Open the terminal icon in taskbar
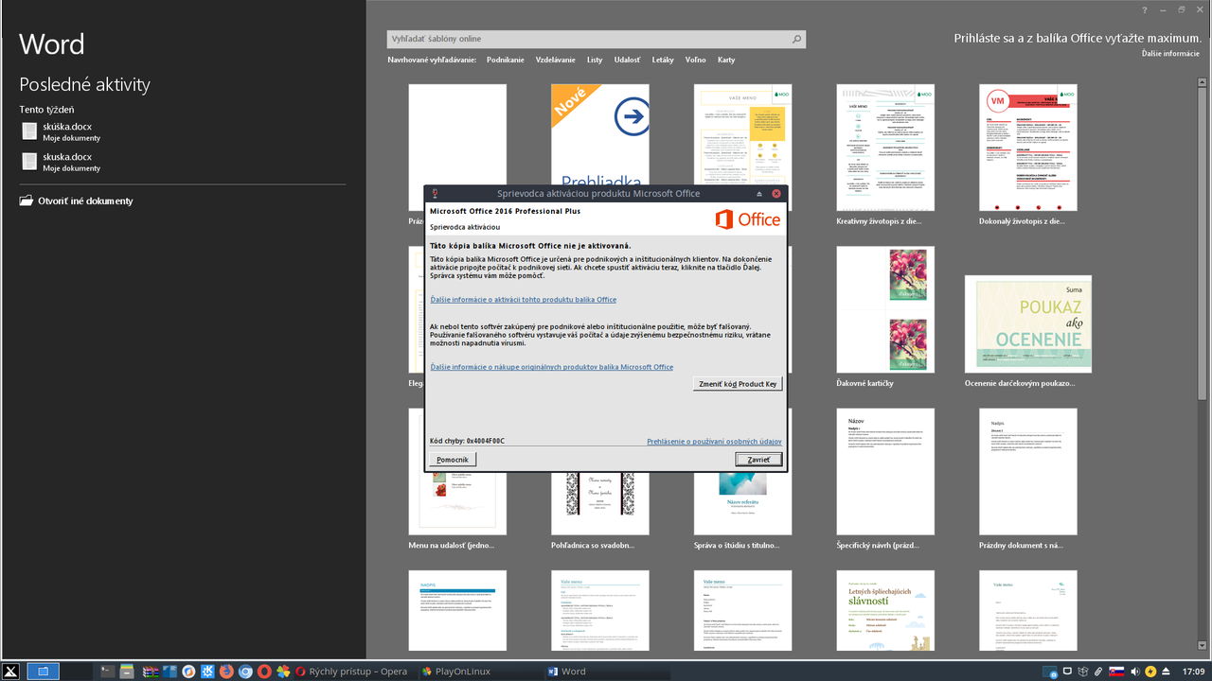 pyautogui.click(x=107, y=672)
